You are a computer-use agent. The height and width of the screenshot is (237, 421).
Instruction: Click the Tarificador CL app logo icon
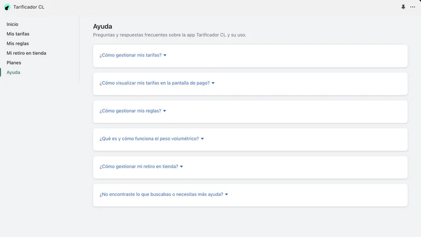pyautogui.click(x=7, y=7)
